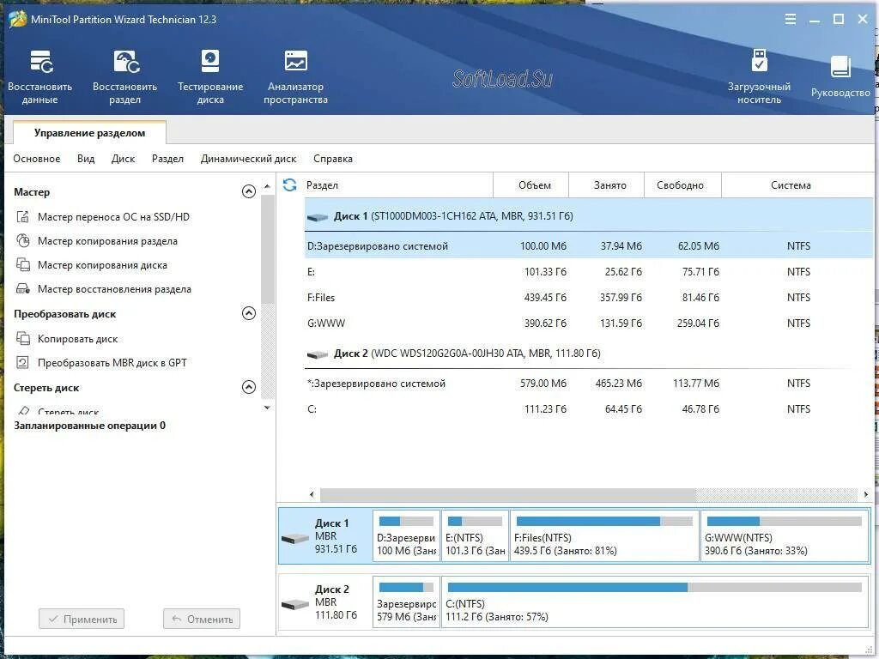Screen dimensions: 879x659
Task: Click the Копировать диск icon
Action: click(23, 338)
